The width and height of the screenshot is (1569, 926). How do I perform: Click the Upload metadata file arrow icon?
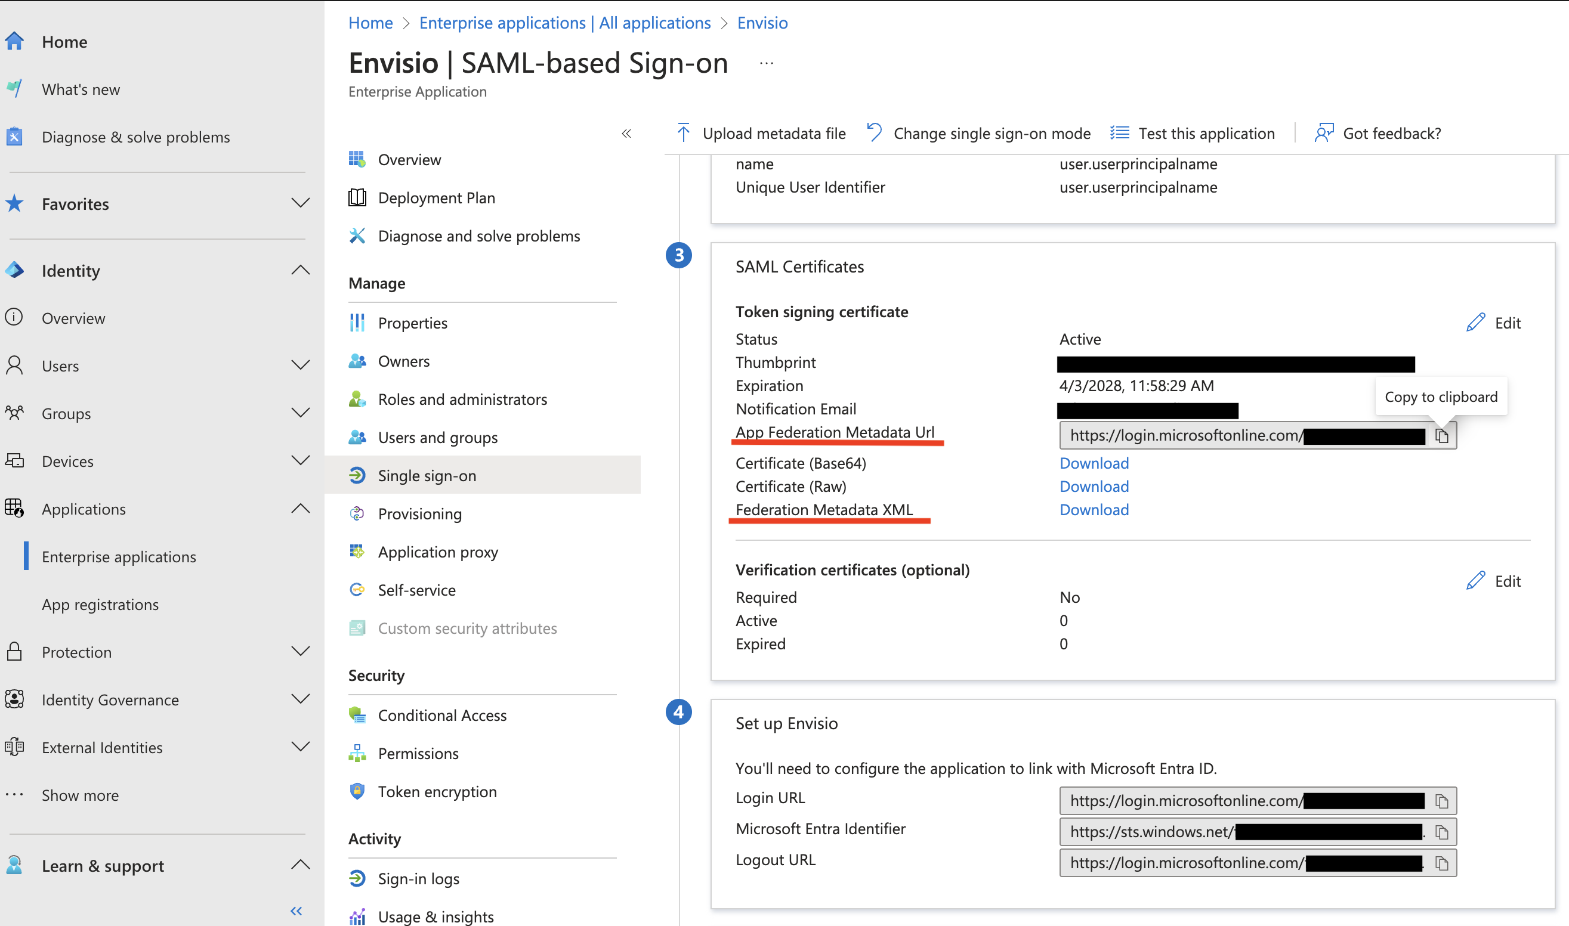(x=683, y=133)
